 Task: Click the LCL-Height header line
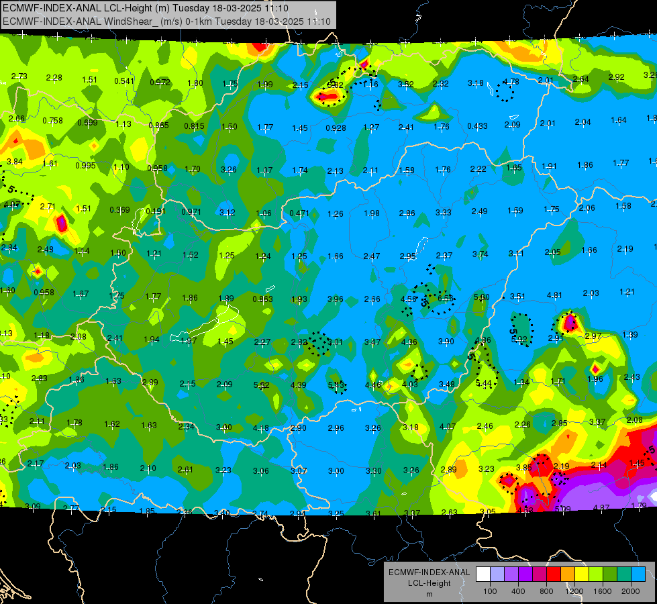coord(146,8)
